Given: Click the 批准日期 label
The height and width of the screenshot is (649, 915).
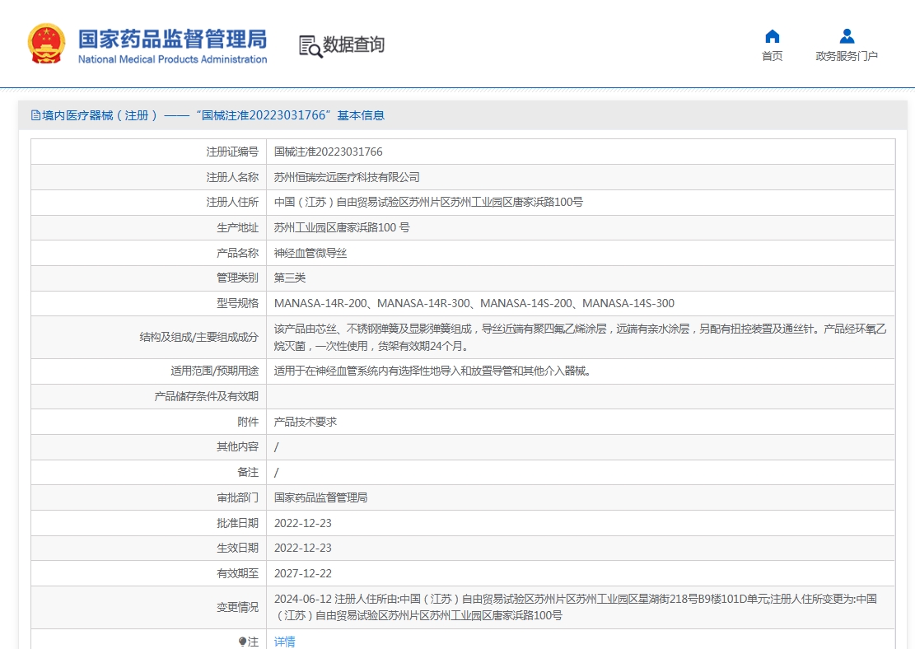Looking at the screenshot, I should tap(237, 523).
